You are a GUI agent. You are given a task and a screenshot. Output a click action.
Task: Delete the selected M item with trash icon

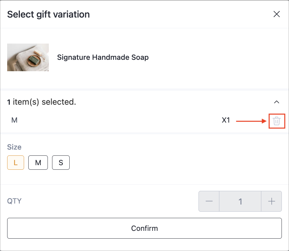point(277,121)
